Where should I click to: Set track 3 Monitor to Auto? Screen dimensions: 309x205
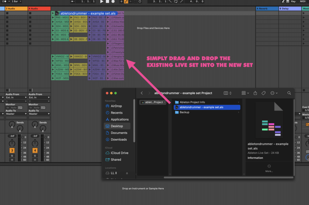14,108
